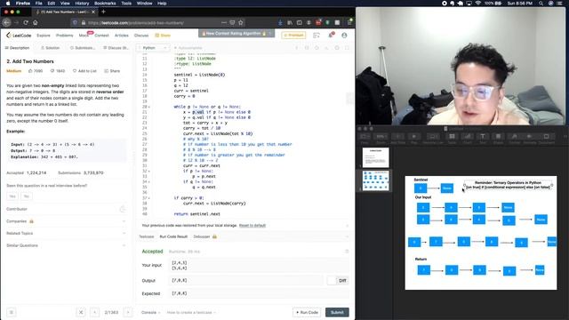Screen dimensions: 569x320
Task: Open editor settings gear icon
Action: tap(337, 48)
